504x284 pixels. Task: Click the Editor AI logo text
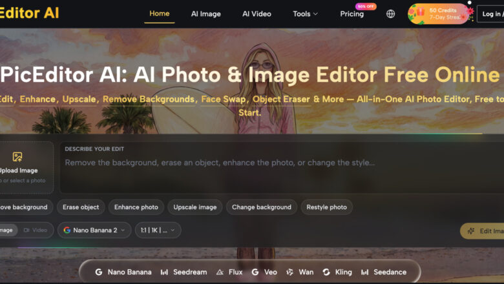29,13
